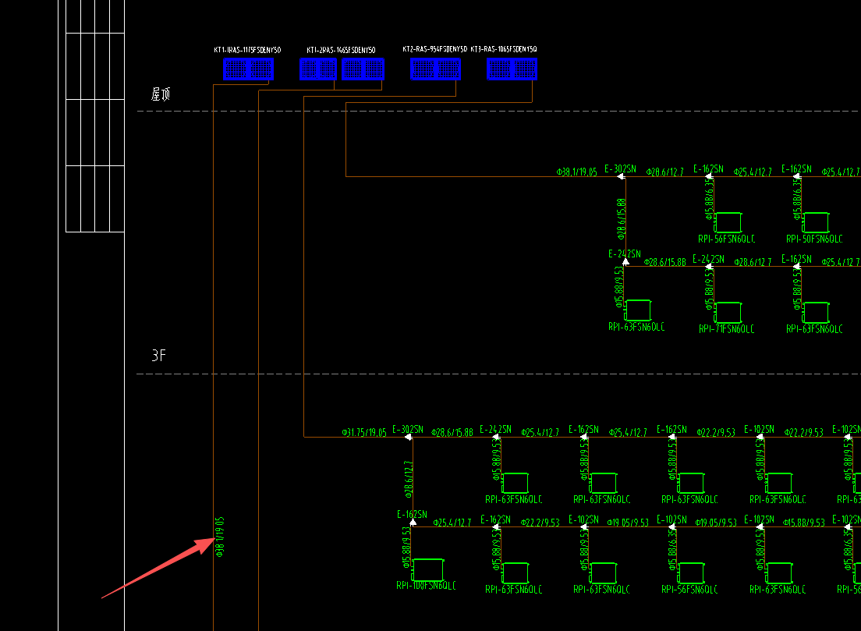Image resolution: width=861 pixels, height=631 pixels.
Task: Click Φ19.05/9.53 label between two E-102SN labels
Action: tap(628, 523)
